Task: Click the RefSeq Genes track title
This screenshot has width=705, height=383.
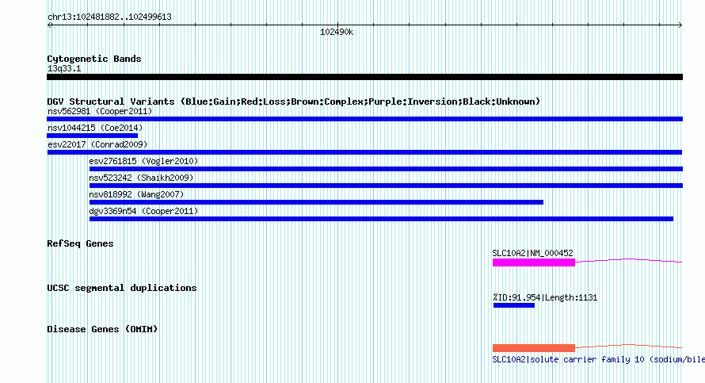Action: coord(80,243)
